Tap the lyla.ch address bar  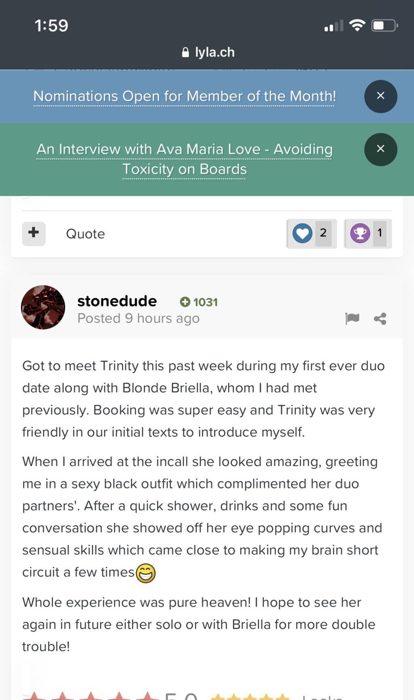[214, 52]
